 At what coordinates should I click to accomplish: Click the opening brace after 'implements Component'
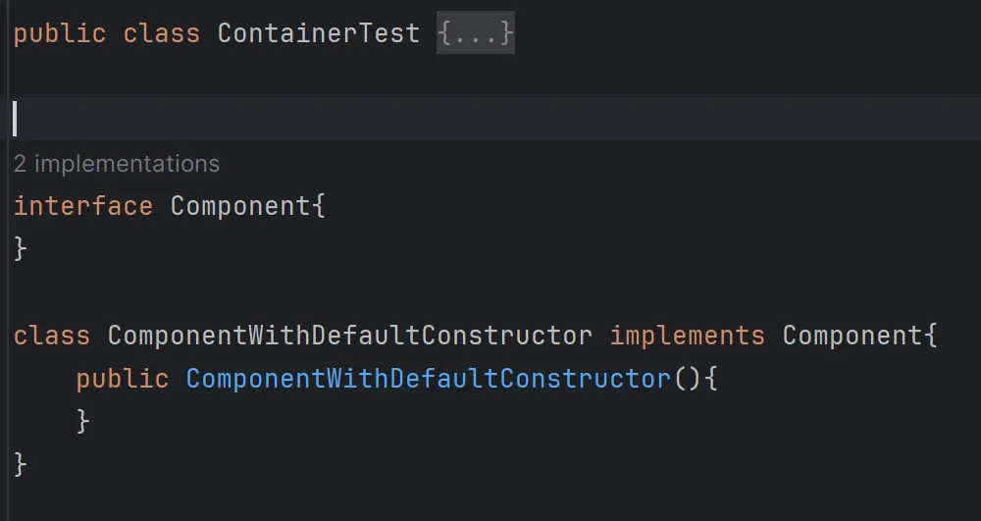930,336
